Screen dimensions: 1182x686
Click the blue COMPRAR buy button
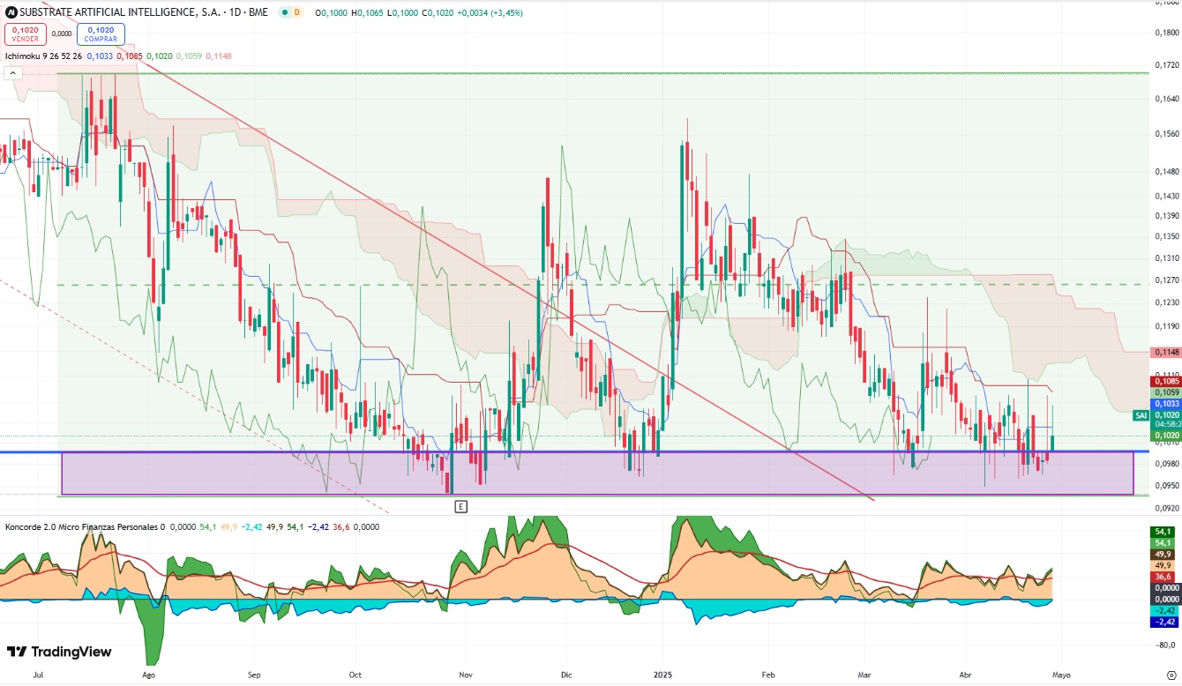(101, 34)
